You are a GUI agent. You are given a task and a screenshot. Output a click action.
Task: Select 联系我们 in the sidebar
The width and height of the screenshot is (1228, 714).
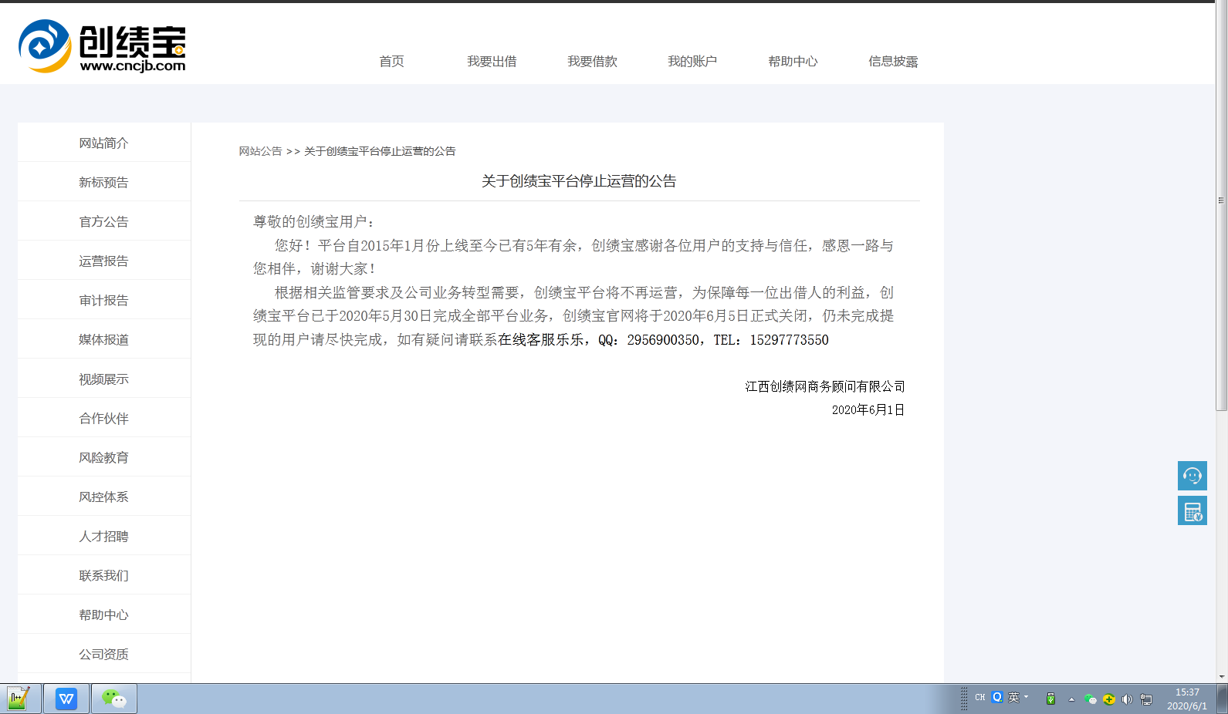coord(104,575)
